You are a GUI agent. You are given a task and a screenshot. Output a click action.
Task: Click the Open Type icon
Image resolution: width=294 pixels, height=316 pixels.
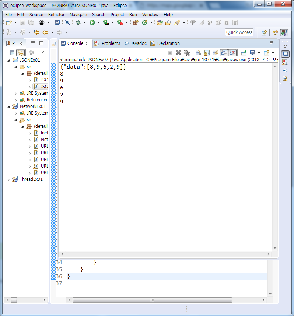tap(160, 22)
